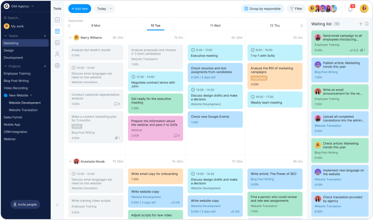Click the Today button

pyautogui.click(x=101, y=9)
